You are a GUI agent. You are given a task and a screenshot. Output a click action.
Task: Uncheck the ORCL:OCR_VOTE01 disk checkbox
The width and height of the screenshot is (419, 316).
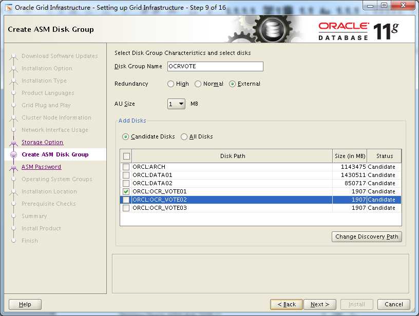click(x=126, y=192)
